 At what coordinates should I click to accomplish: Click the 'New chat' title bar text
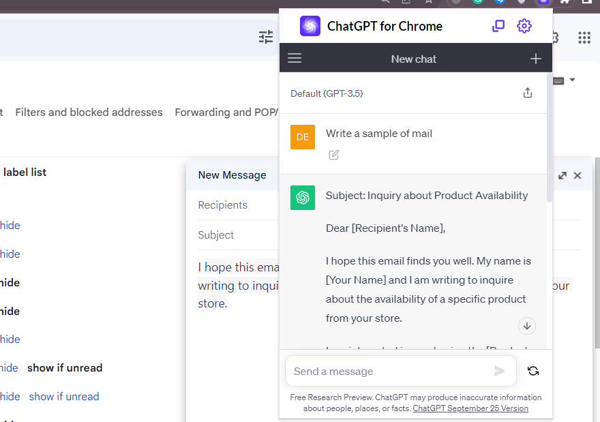[413, 59]
